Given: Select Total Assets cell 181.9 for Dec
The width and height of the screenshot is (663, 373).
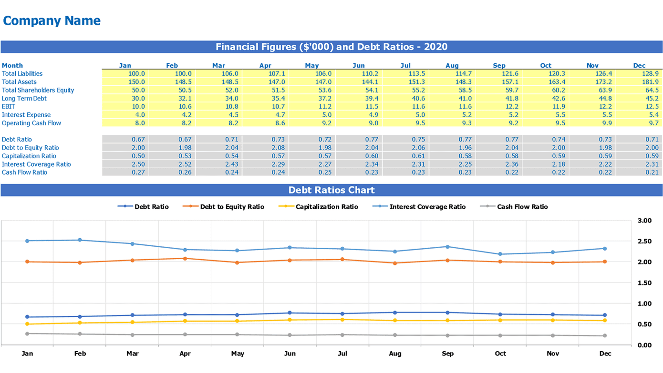Looking at the screenshot, I should 639,82.
